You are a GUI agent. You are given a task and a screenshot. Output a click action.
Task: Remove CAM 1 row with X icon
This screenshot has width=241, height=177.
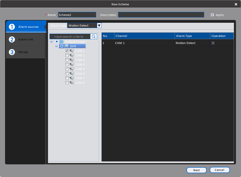(x=213, y=43)
